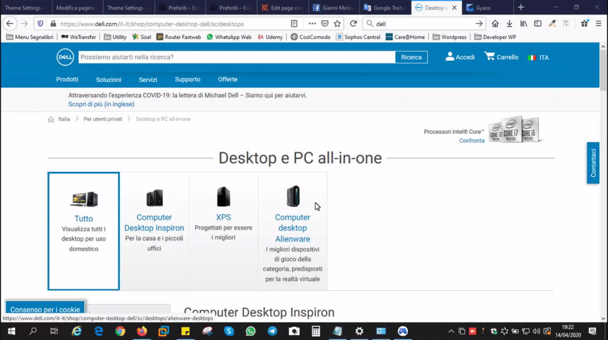Click the Intel Core processor badges image
This screenshot has width=608, height=340.
coord(515,130)
